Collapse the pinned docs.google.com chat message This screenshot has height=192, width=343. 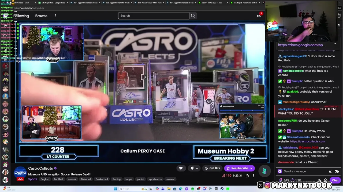[335, 43]
